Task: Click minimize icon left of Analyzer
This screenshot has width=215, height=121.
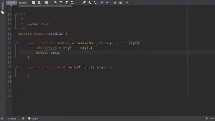Action: (2, 118)
